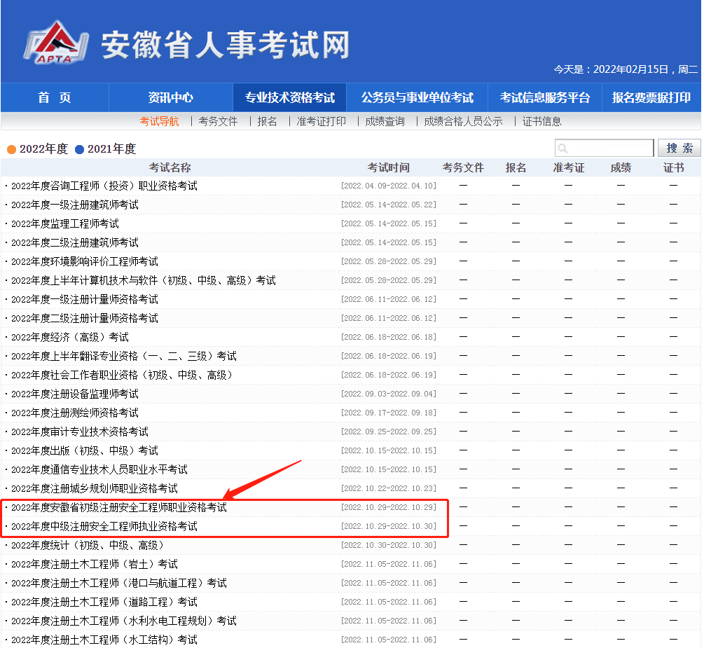Click the APTA site logo
This screenshot has height=648, width=704.
[56, 43]
